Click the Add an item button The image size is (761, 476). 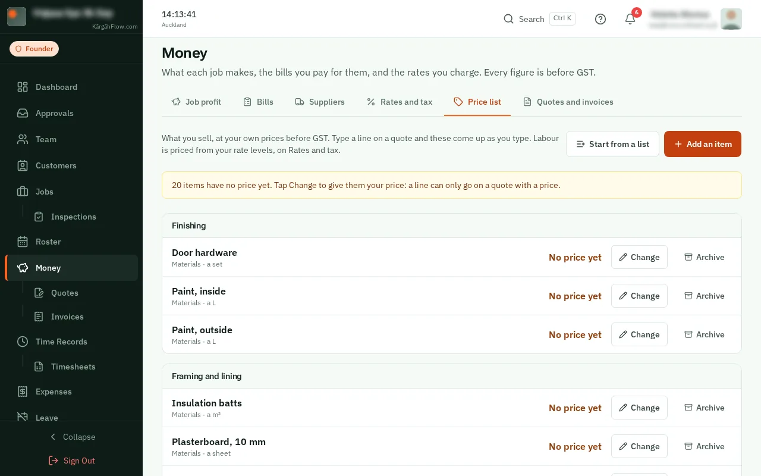pyautogui.click(x=703, y=144)
